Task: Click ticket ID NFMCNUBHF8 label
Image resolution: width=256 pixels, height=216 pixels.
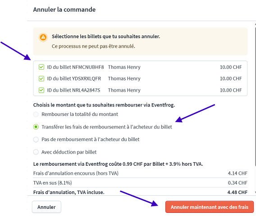Action: point(75,67)
